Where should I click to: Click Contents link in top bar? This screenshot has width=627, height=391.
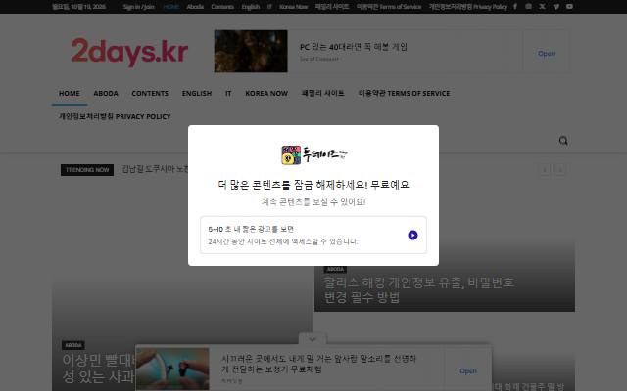(222, 7)
